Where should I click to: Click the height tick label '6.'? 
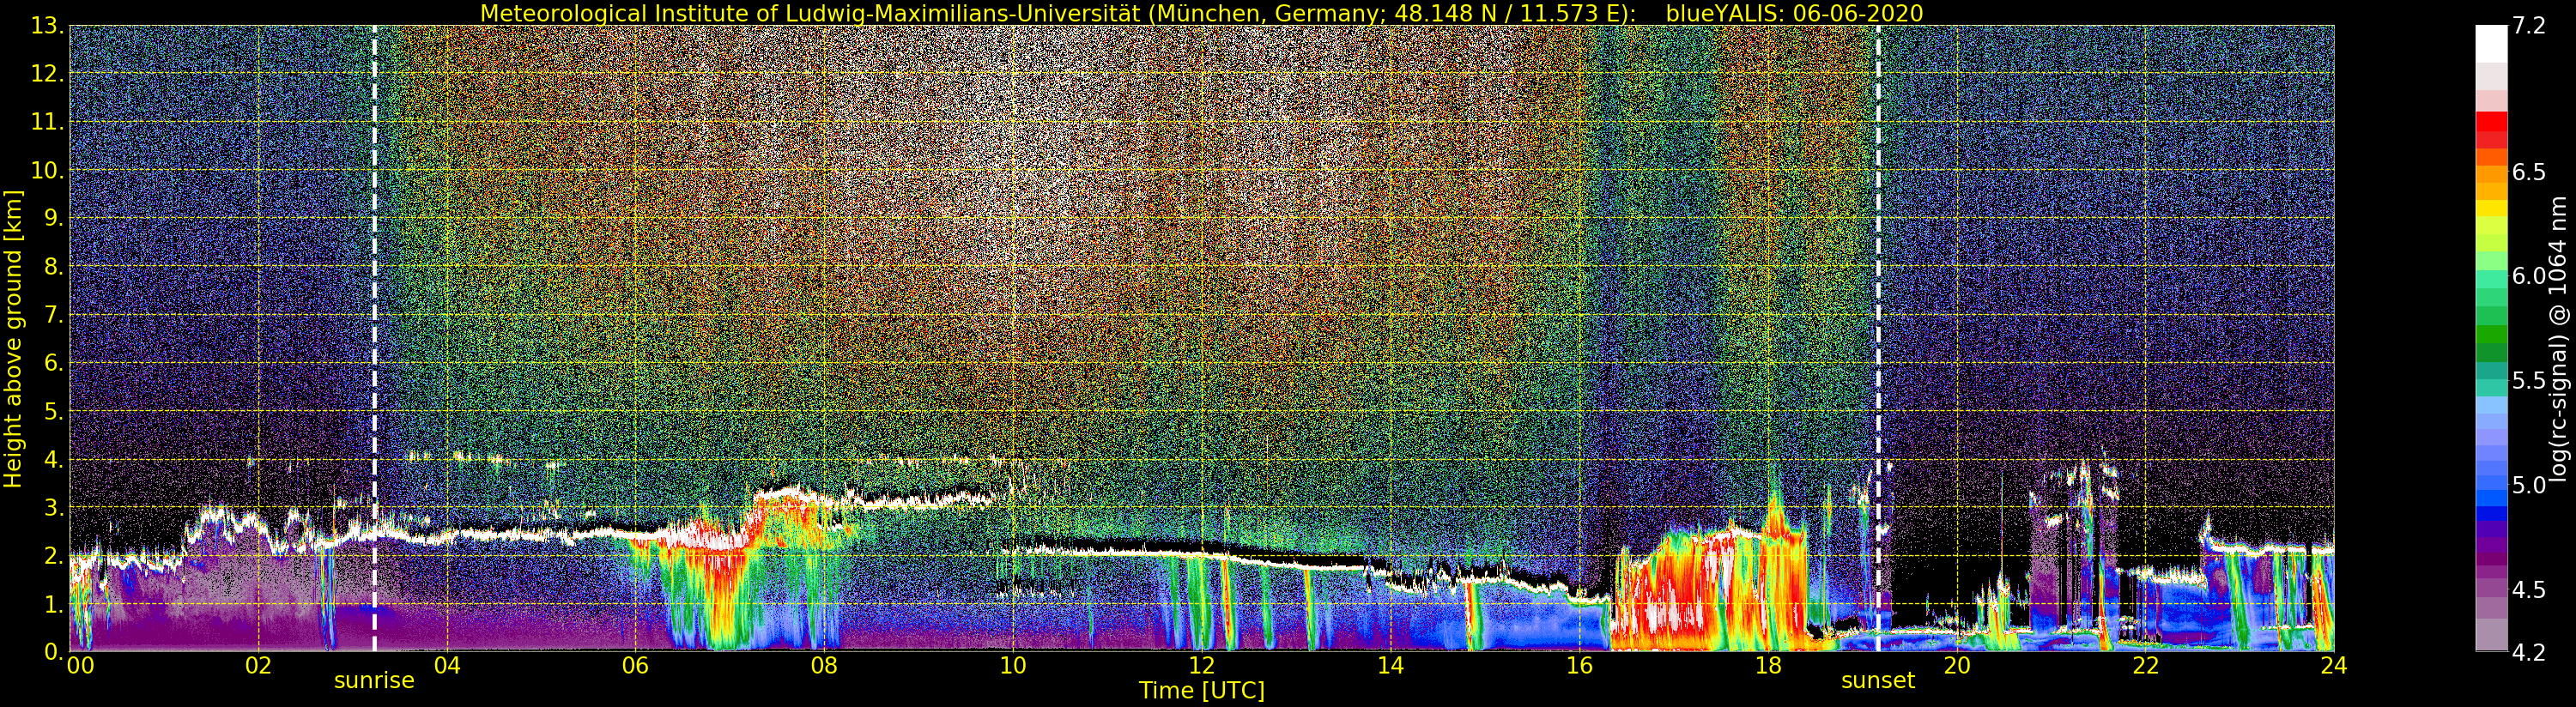[x=54, y=363]
